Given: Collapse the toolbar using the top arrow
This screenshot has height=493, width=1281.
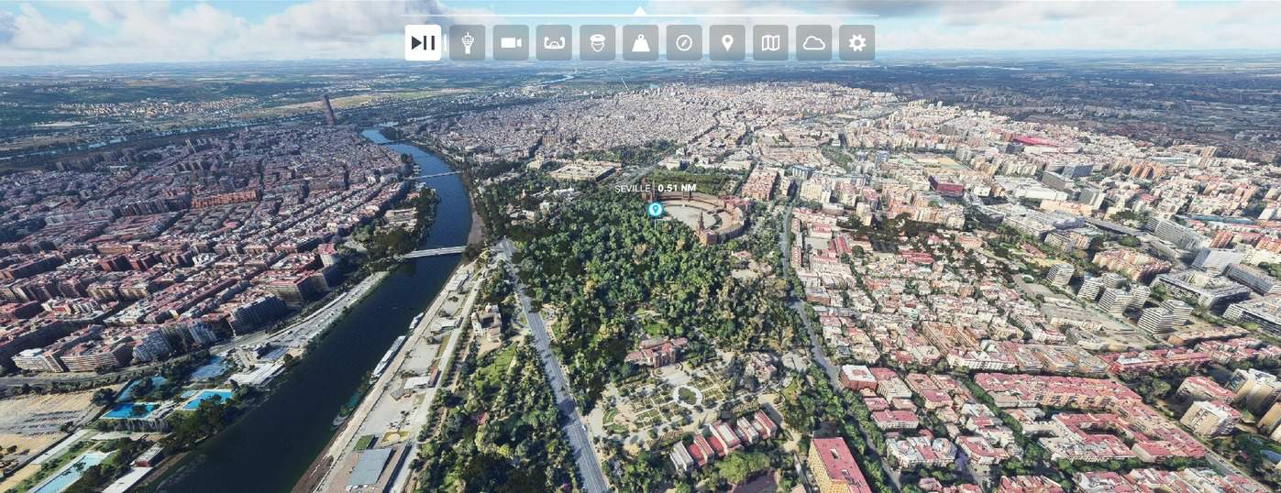Looking at the screenshot, I should point(640,11).
